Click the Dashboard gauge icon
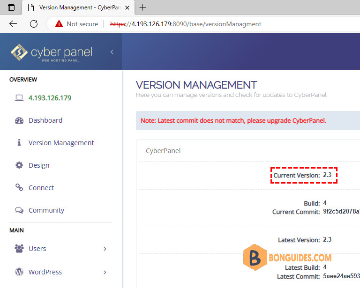 coord(19,120)
